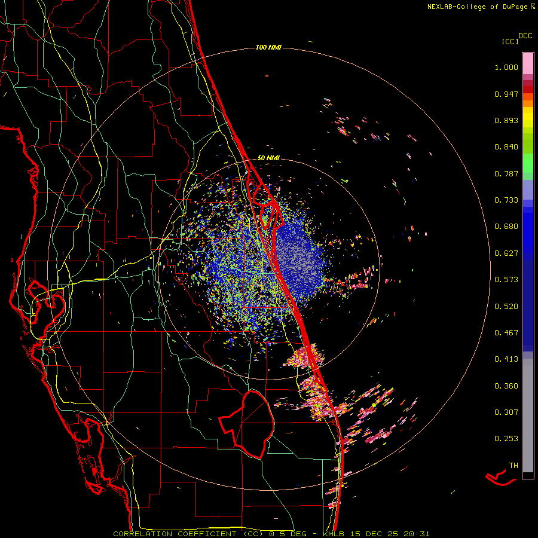Click the black radar site dot at center
This screenshot has height=538, width=538.
[x=269, y=270]
